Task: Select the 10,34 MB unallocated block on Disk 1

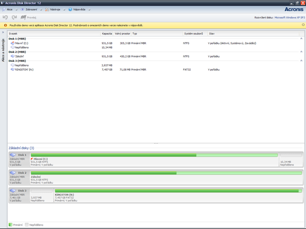Action: point(291,160)
